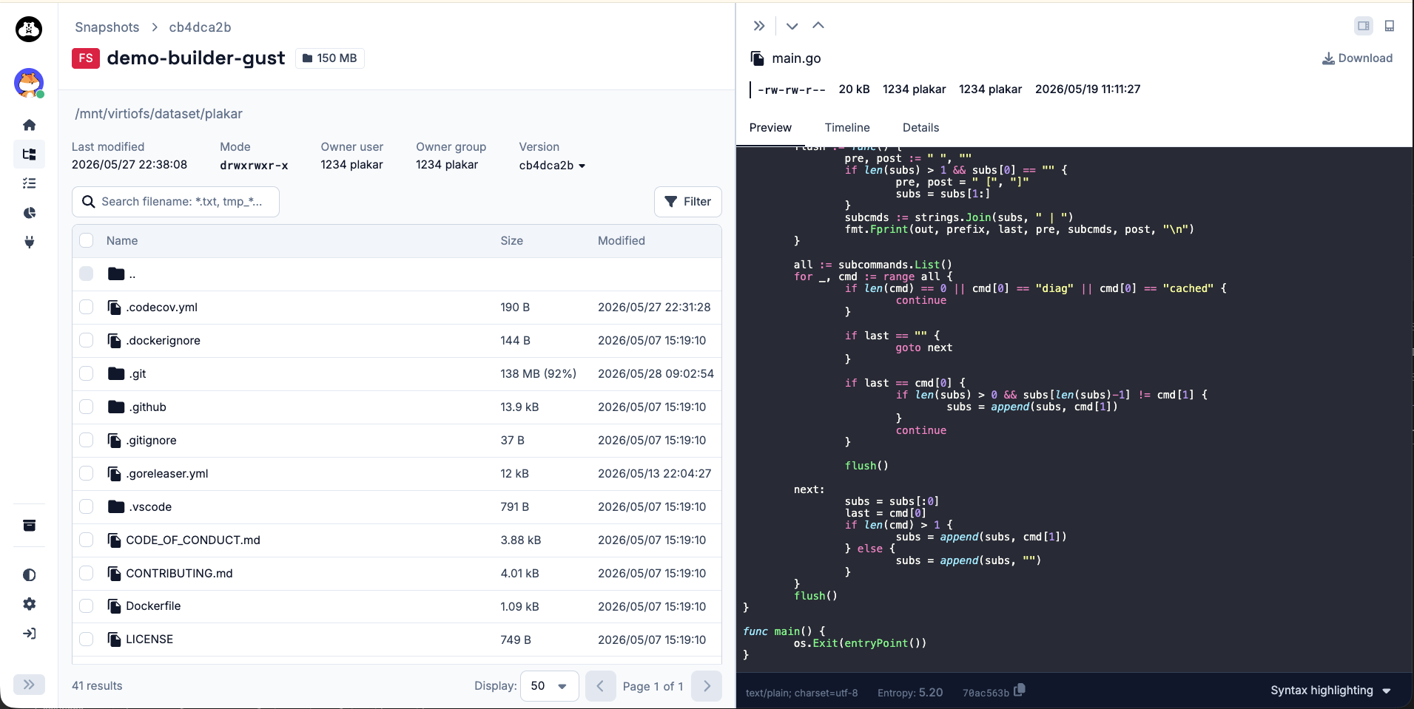
Task: Open the Display 50 per-page dropdown
Action: click(550, 686)
